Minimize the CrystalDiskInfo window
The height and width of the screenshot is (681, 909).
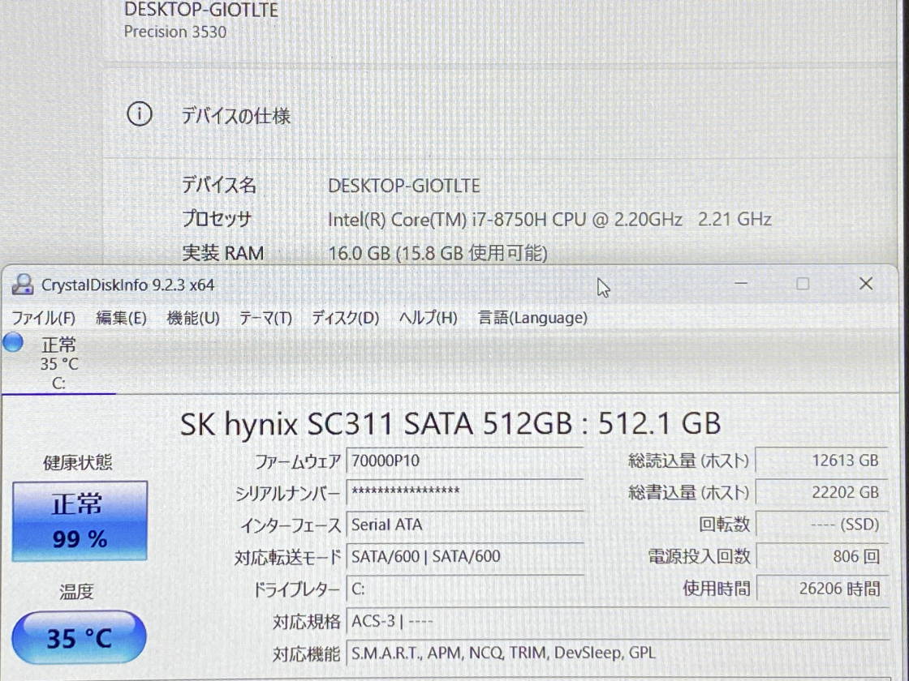tap(741, 284)
